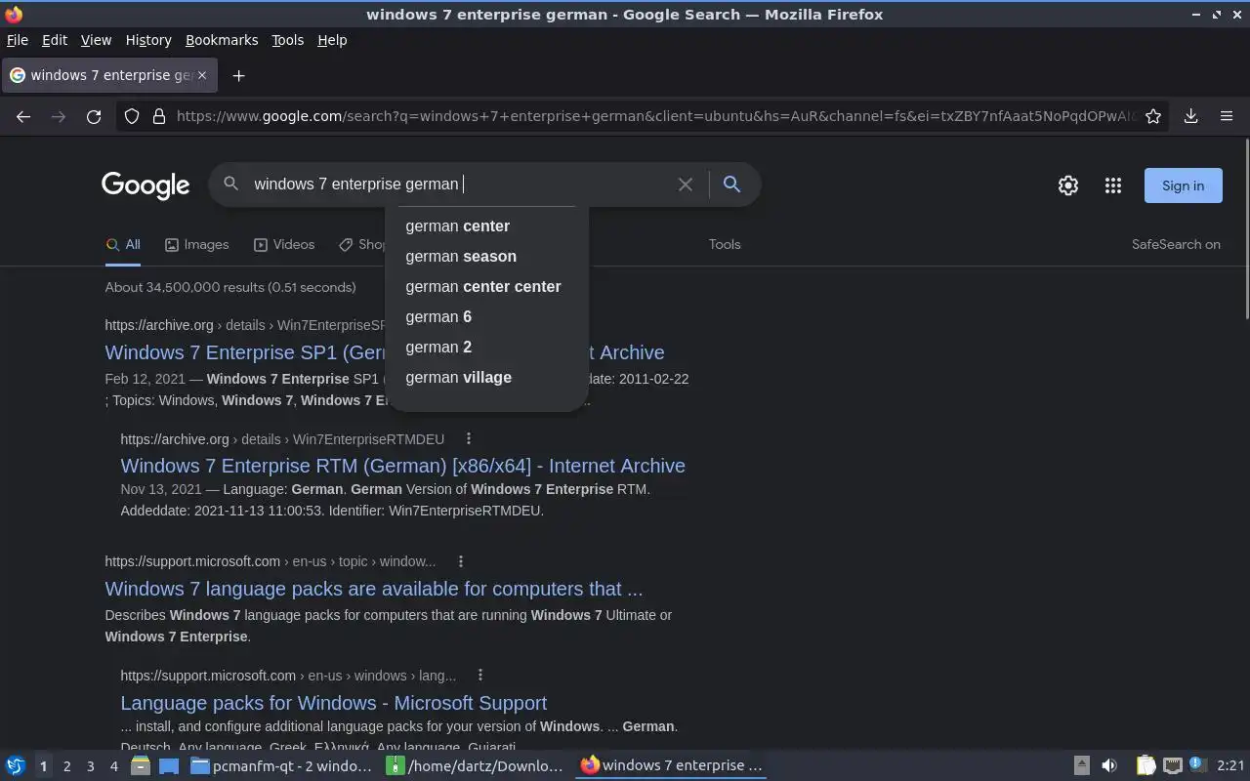Click the back navigation arrow
The width and height of the screenshot is (1250, 781).
pyautogui.click(x=23, y=116)
